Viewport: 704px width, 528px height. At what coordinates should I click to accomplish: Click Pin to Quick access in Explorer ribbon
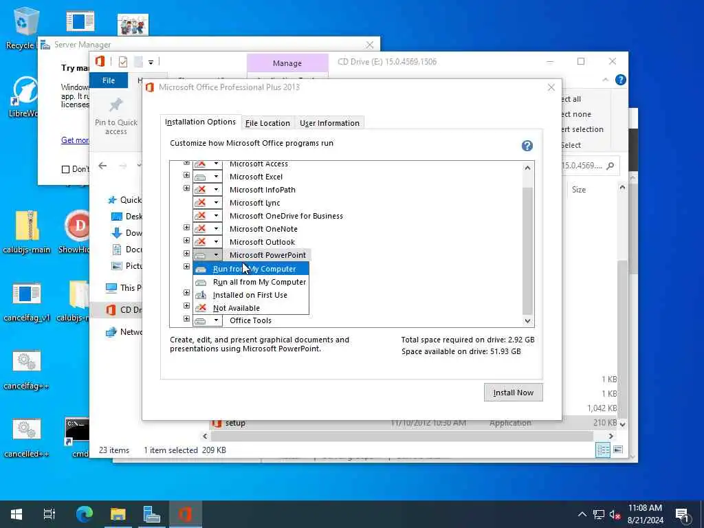point(115,117)
